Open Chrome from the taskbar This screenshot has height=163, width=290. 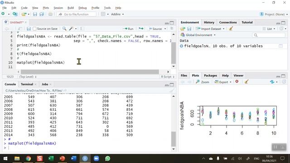[x=28, y=158]
